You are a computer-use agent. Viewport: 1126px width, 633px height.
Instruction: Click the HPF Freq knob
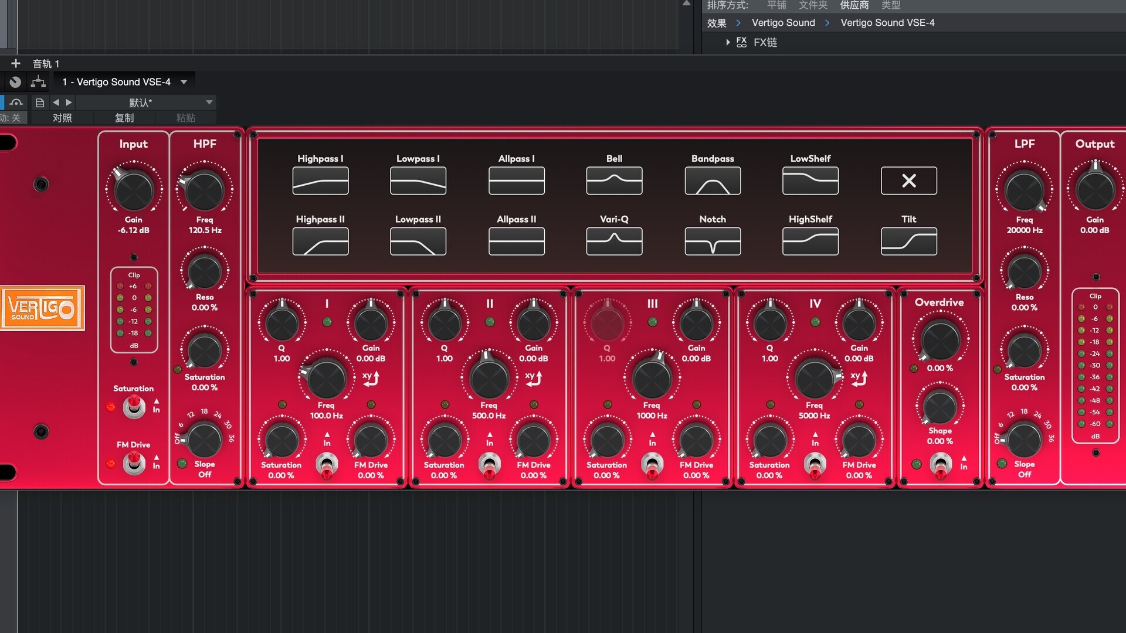tap(204, 190)
